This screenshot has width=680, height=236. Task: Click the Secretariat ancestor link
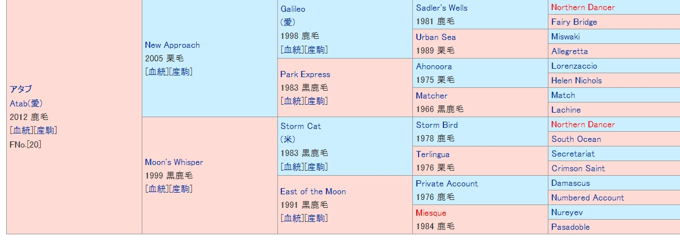point(573,154)
